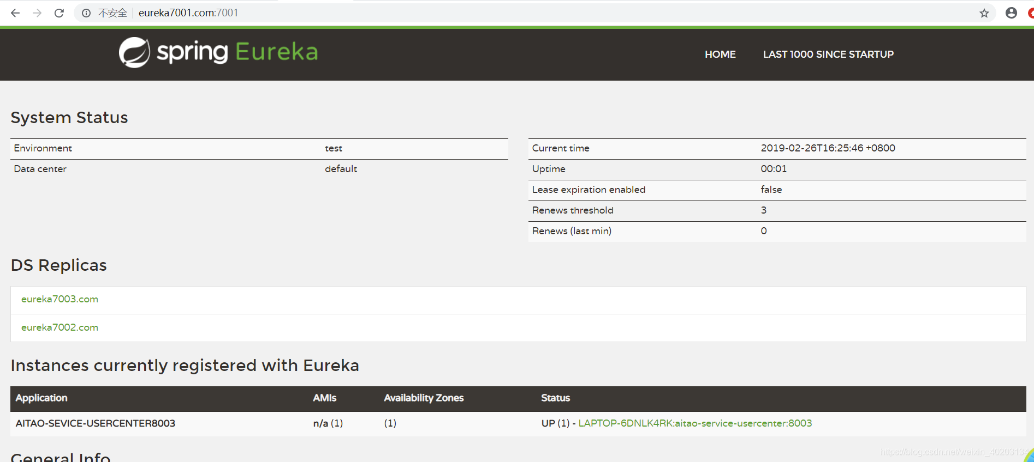Open the HOME navigation item
This screenshot has height=462, width=1034.
(x=720, y=54)
